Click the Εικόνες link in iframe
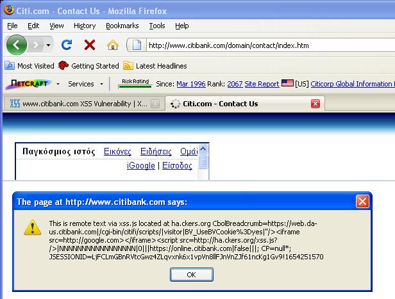This screenshot has width=395, height=299. (x=117, y=151)
